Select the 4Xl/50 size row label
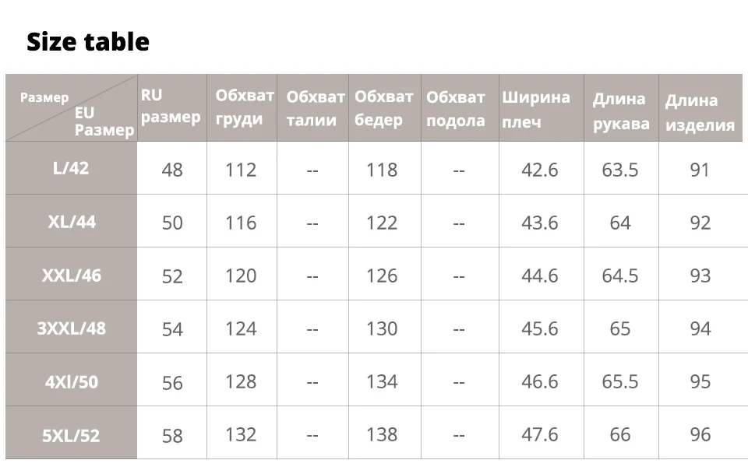Screen dimensions: 748x474 [x=71, y=381]
